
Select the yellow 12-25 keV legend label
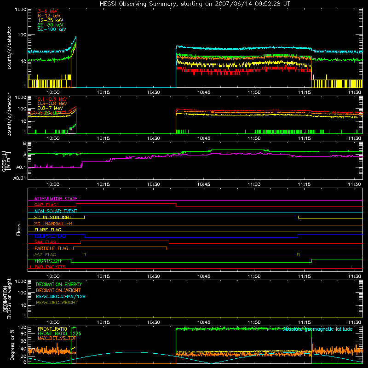(51, 20)
